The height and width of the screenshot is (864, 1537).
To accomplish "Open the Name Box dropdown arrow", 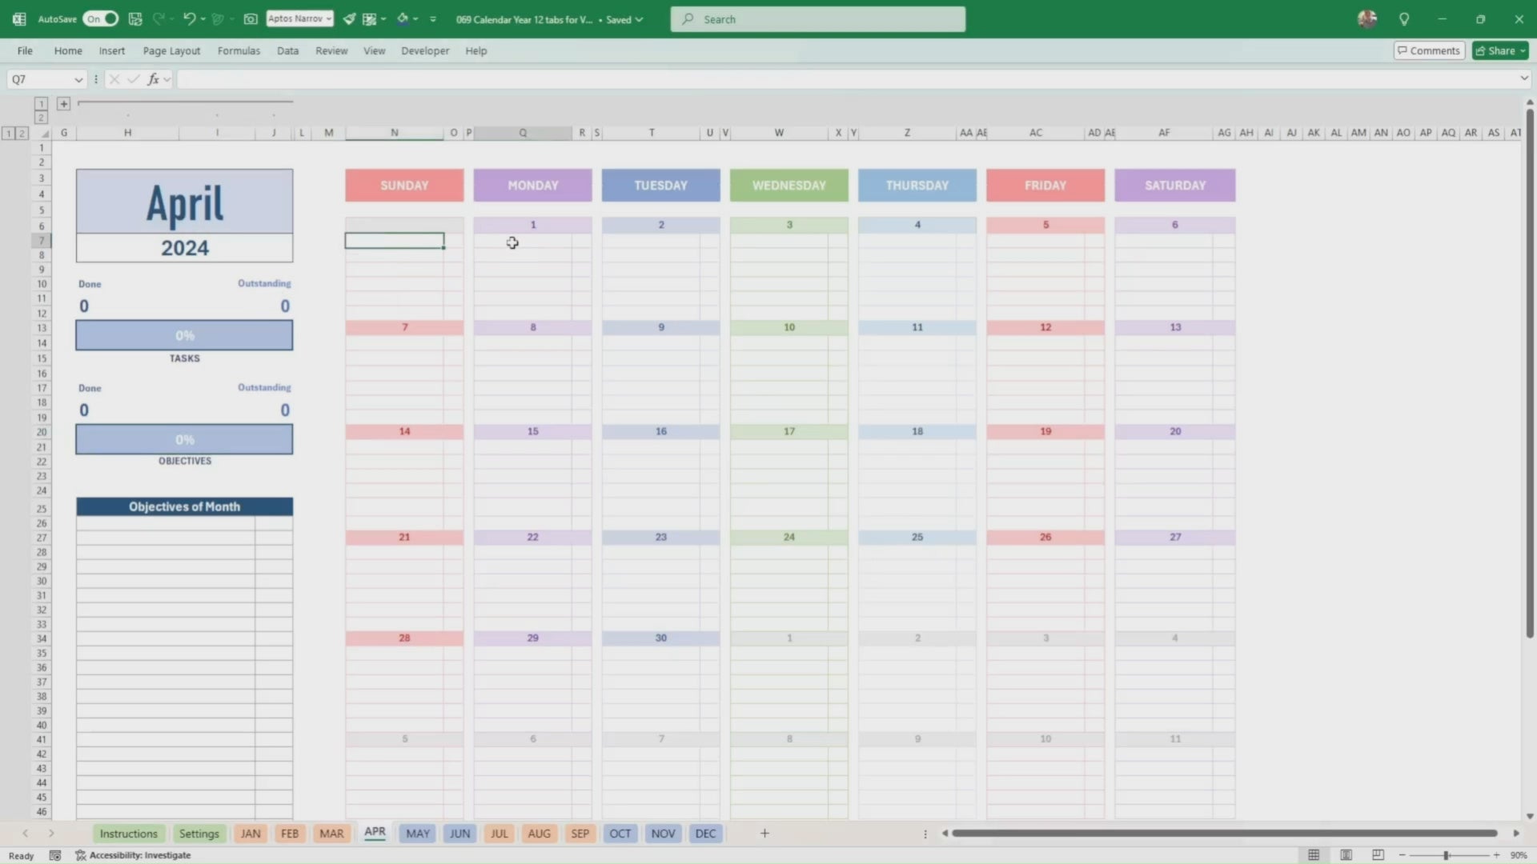I will (x=78, y=79).
